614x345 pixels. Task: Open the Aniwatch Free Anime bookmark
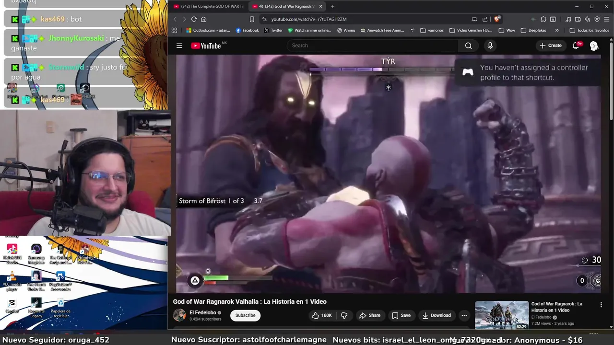coord(382,30)
